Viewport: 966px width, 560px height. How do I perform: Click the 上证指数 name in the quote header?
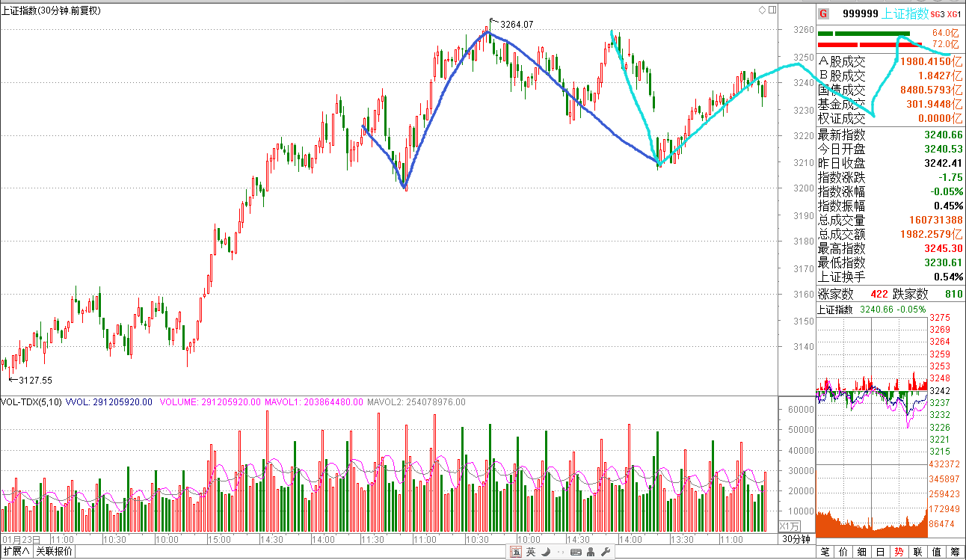[x=905, y=13]
